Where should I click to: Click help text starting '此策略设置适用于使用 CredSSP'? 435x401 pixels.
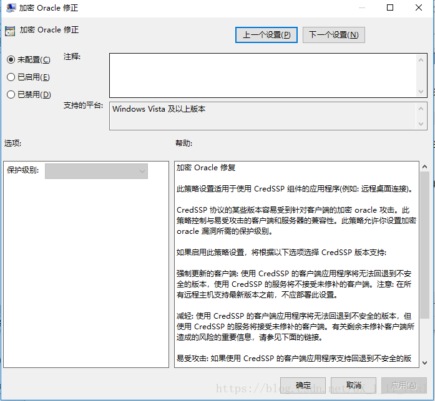(x=295, y=189)
